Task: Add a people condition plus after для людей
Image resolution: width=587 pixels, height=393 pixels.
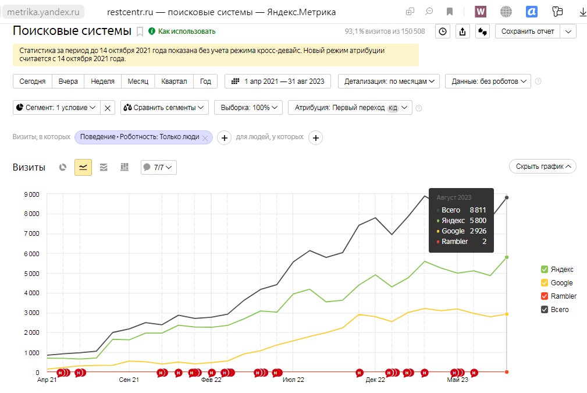Action: click(315, 138)
